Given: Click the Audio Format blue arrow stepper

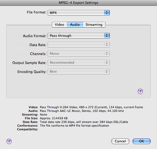Looking at the screenshot, I should 107,36.
